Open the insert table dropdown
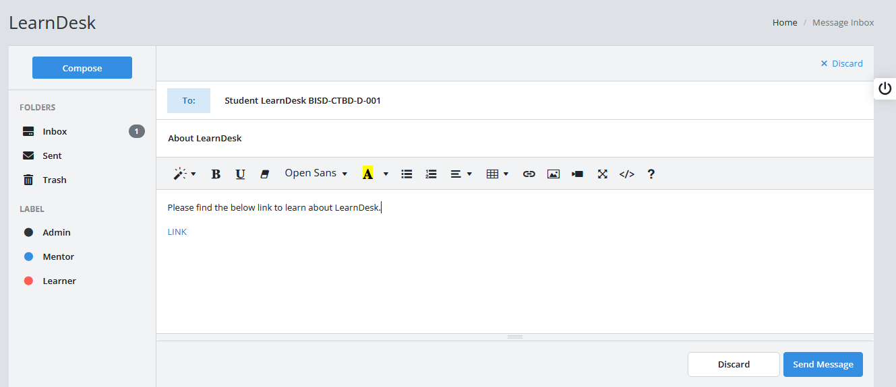The height and width of the screenshot is (387, 896). tap(498, 174)
